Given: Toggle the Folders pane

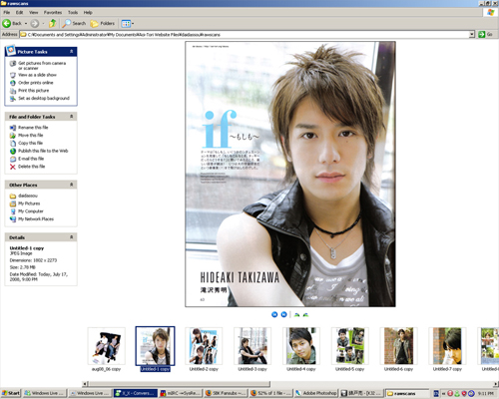Looking at the screenshot, I should 103,23.
